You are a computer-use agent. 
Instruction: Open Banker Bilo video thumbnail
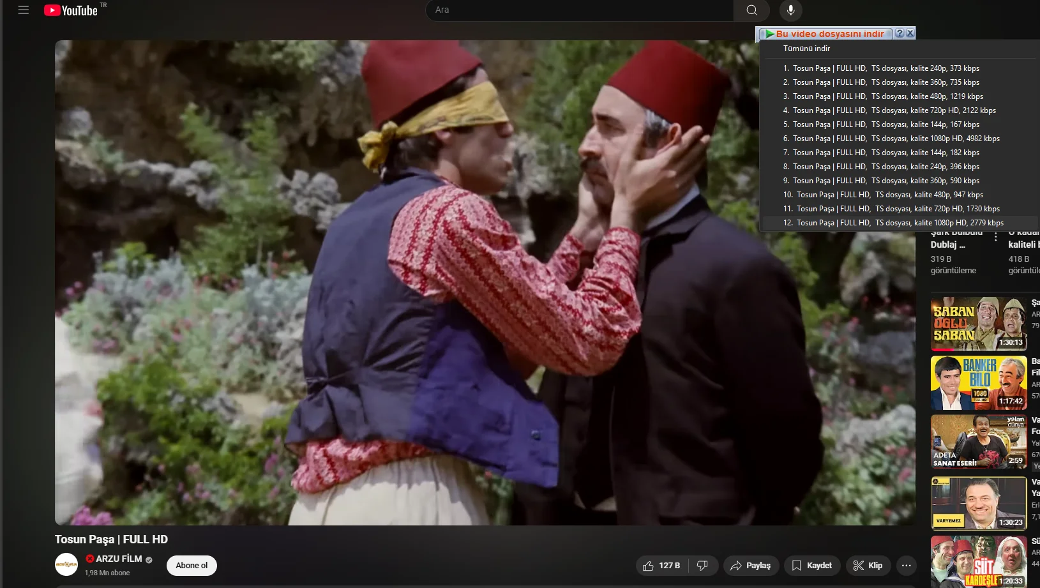point(979,383)
